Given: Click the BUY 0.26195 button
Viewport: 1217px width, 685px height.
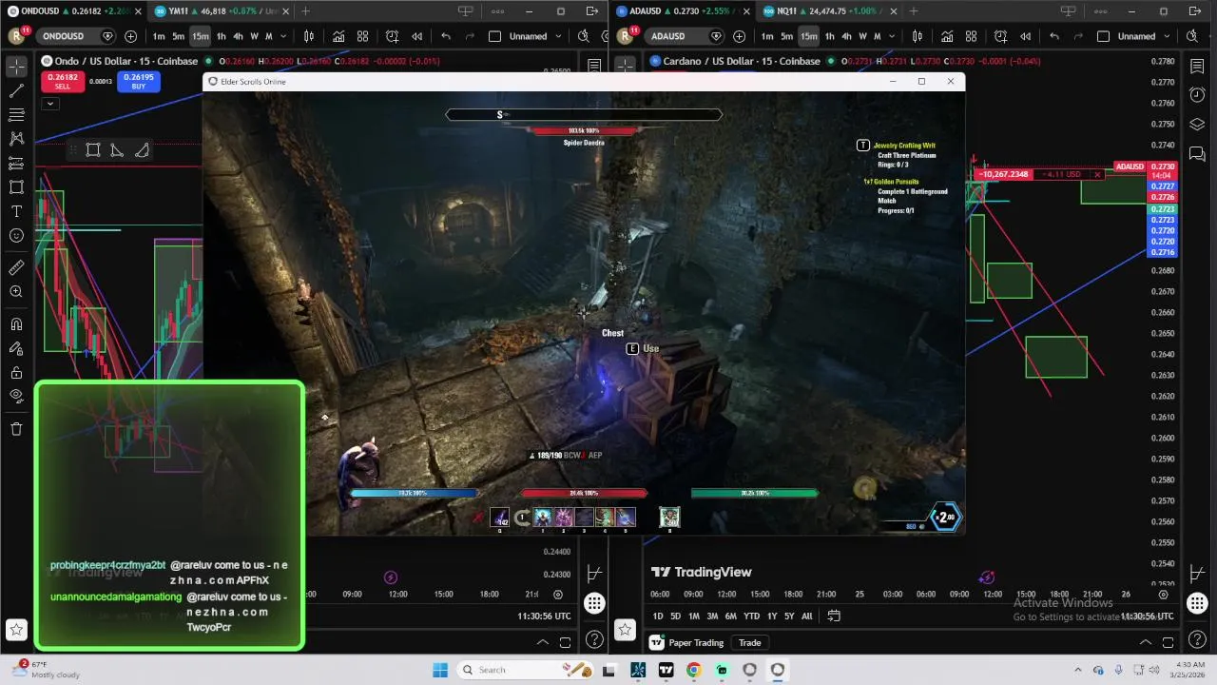Looking at the screenshot, I should (138, 82).
